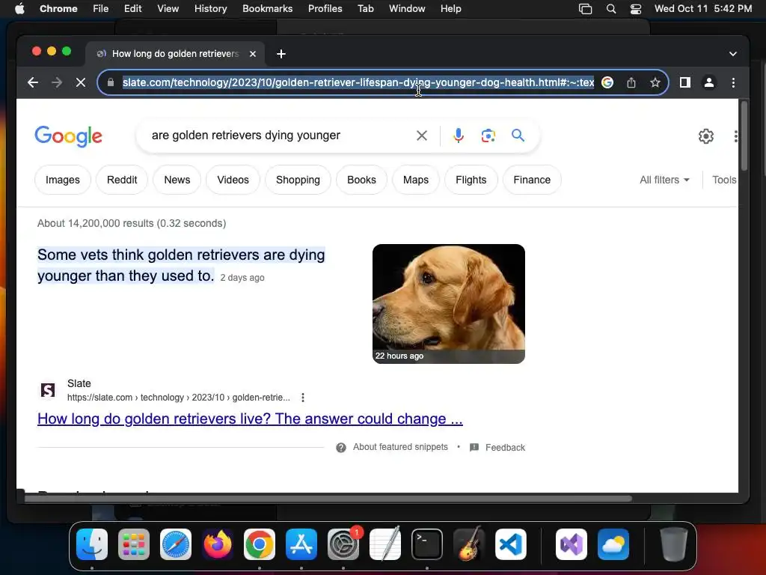Expand the All filters dropdown
The image size is (766, 575).
(x=664, y=180)
